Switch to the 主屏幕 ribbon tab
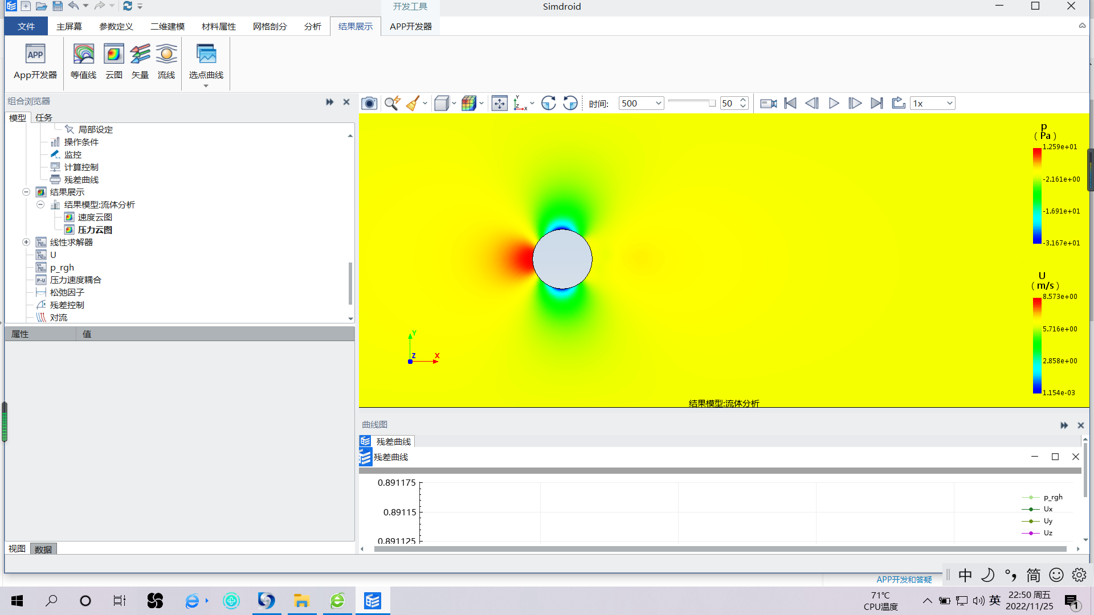The width and height of the screenshot is (1094, 615). pos(69,26)
